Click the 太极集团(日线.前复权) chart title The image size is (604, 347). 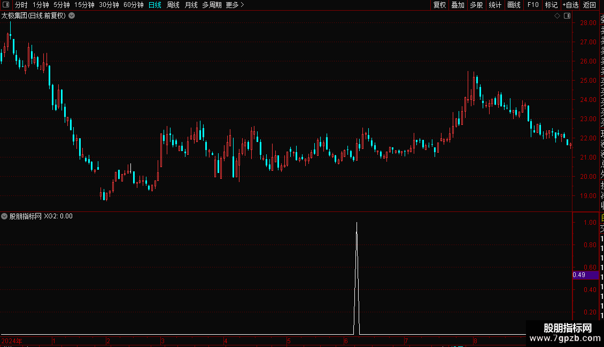click(34, 16)
